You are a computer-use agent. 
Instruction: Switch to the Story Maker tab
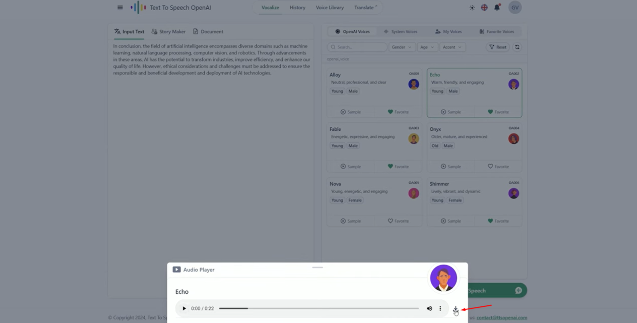pos(168,32)
